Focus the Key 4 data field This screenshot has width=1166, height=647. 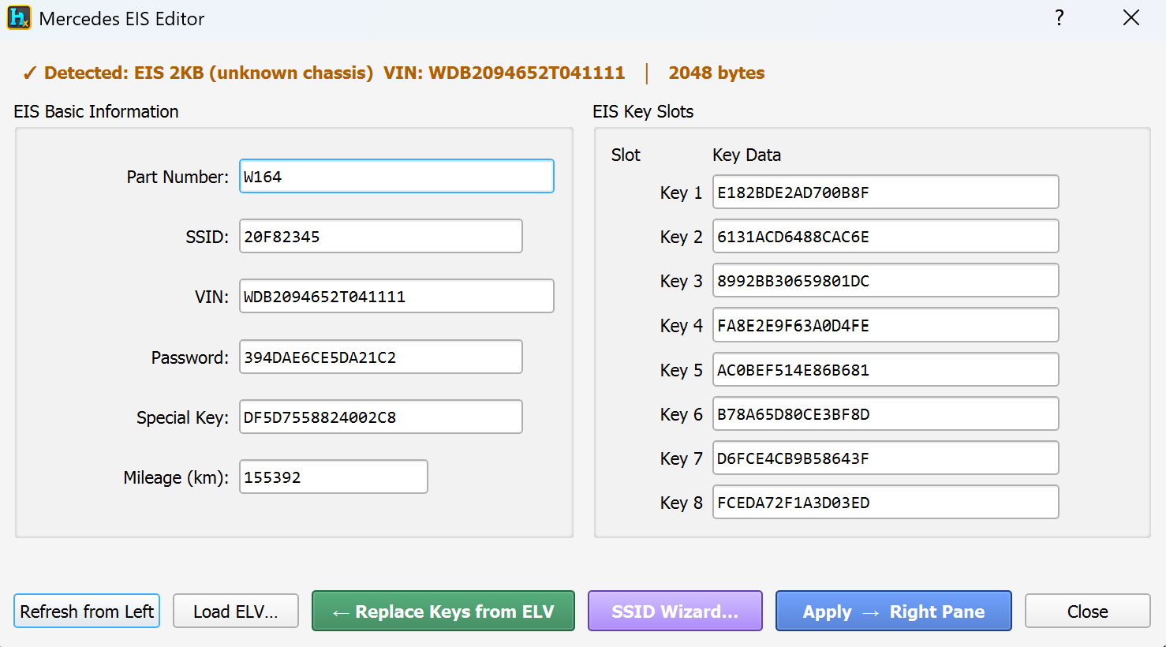click(886, 325)
